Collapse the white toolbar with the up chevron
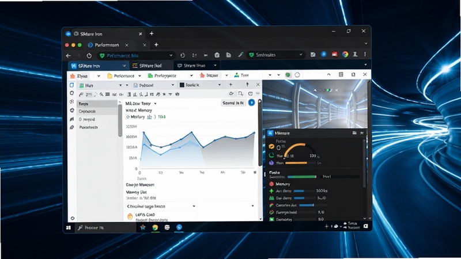 328,75
